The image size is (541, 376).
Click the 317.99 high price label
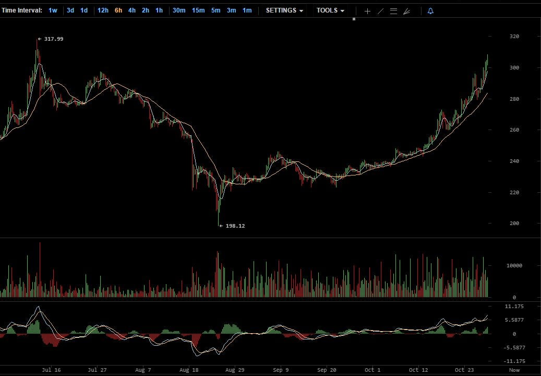[53, 39]
